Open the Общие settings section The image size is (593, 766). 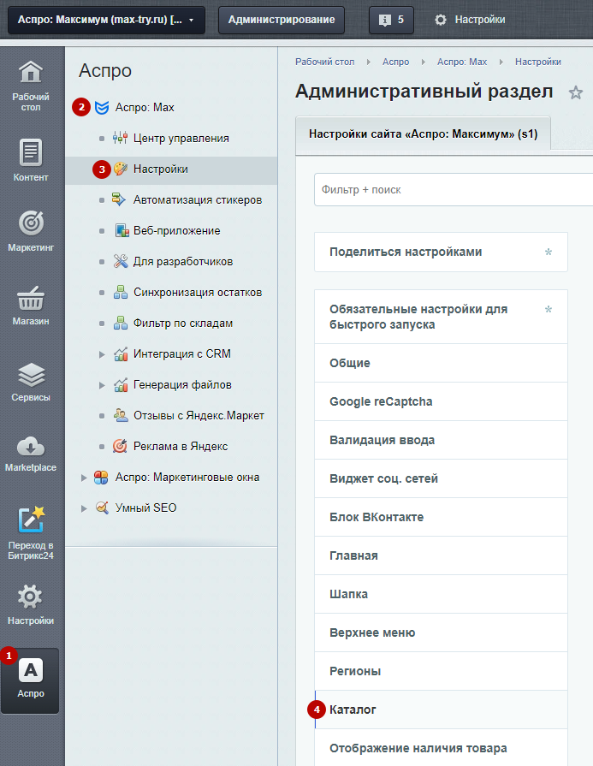point(441,363)
